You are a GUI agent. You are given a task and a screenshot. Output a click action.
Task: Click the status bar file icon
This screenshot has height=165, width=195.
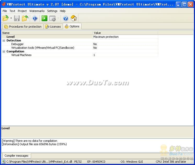click(3, 162)
